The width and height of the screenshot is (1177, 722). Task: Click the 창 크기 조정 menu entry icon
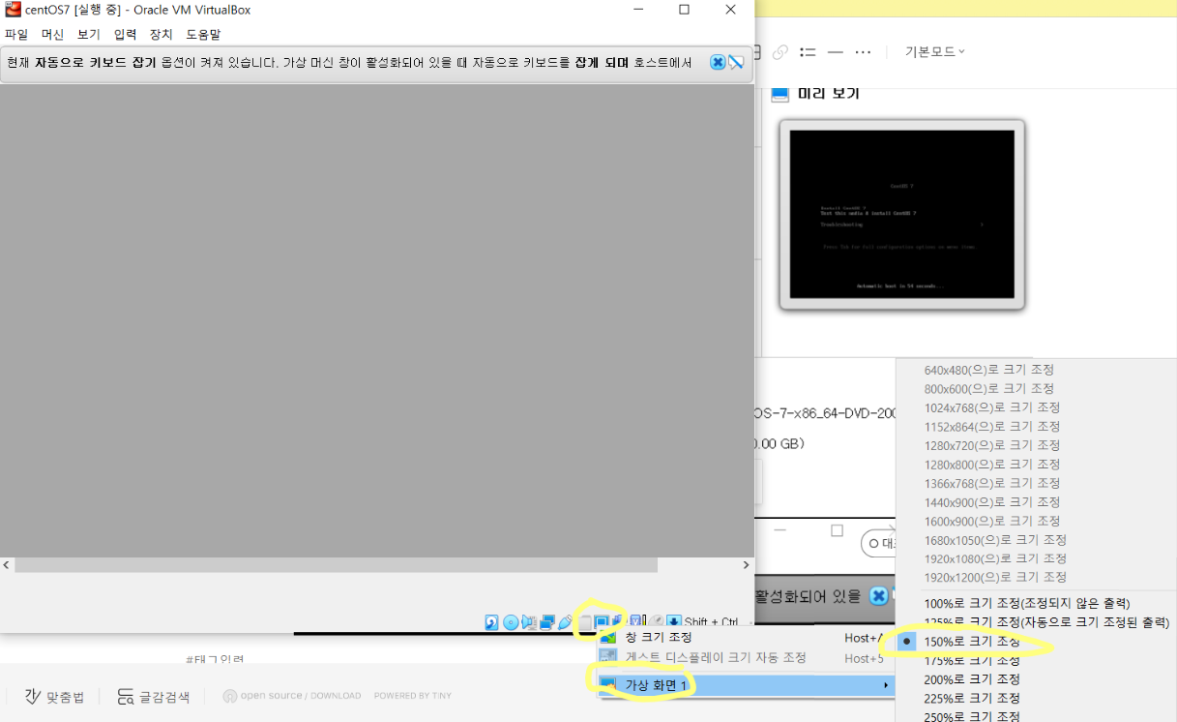(x=607, y=638)
